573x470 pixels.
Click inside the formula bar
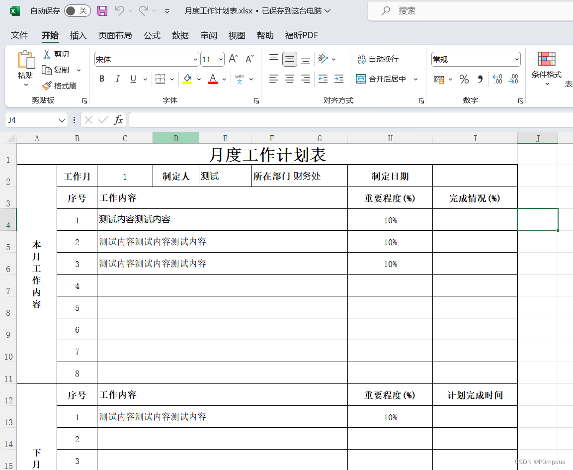(298, 120)
